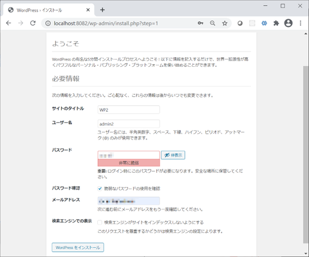This screenshot has width=309, height=257.
Task: Toggle password visibility with 非表示 button
Action: (173, 155)
